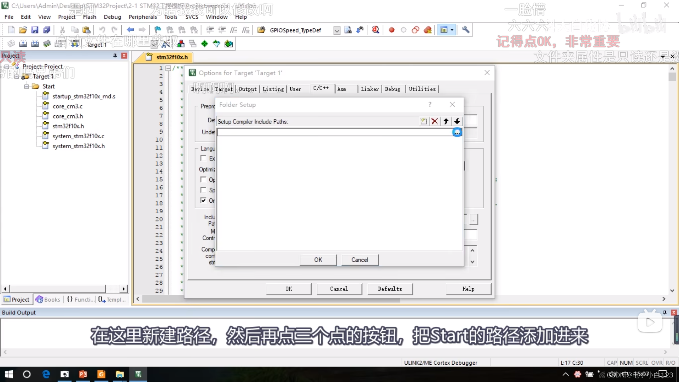Click the Download LOAD icon
The image size is (679, 382).
(x=75, y=44)
